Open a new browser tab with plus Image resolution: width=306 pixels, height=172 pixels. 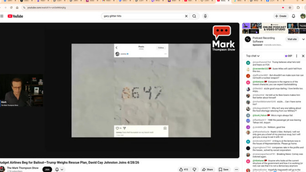[x=284, y=1]
